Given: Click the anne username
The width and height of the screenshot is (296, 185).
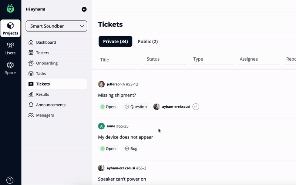Looking at the screenshot, I should pyautogui.click(x=111, y=126).
